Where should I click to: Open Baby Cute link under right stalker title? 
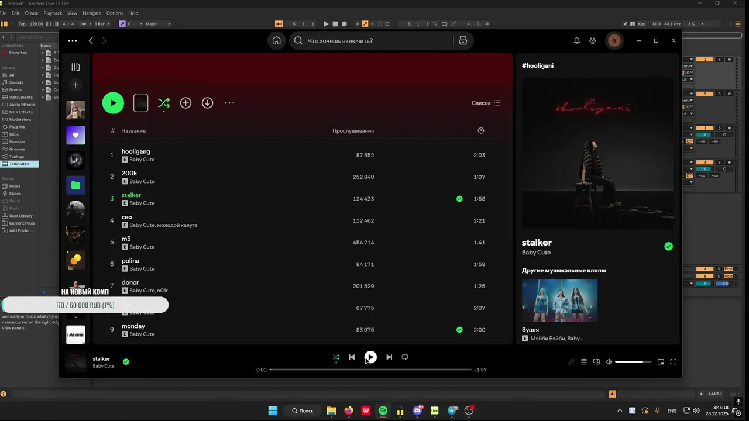coord(536,253)
